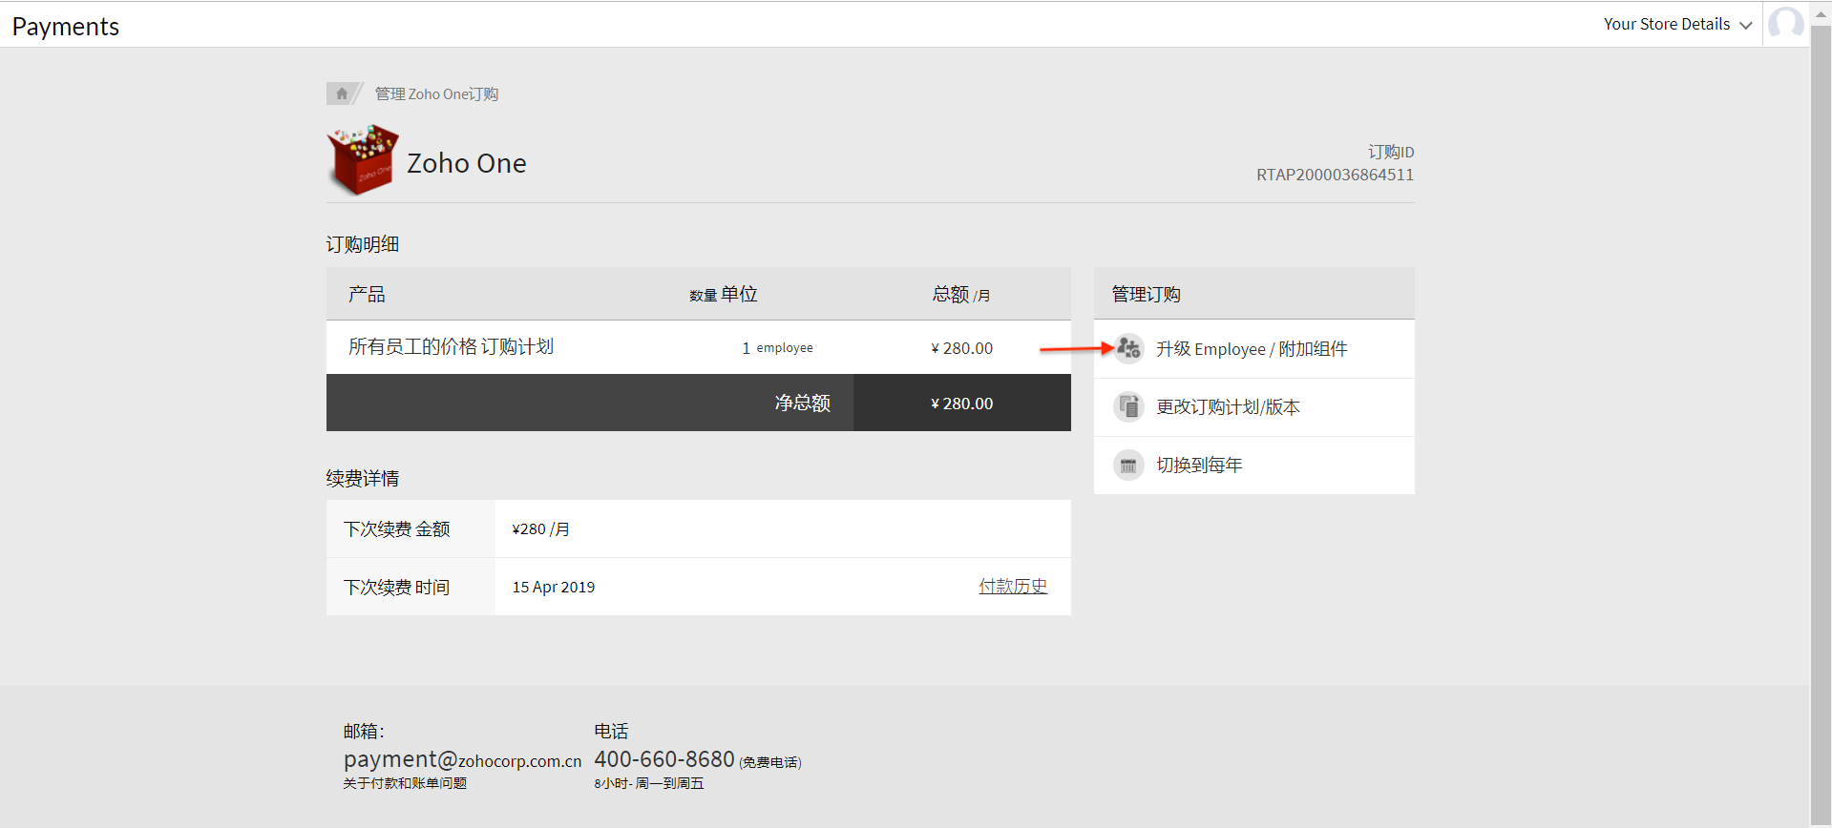
Task: Click the 数量 单位 column header
Action: (x=724, y=295)
